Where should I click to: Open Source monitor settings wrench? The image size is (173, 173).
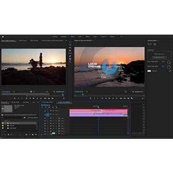(54, 92)
